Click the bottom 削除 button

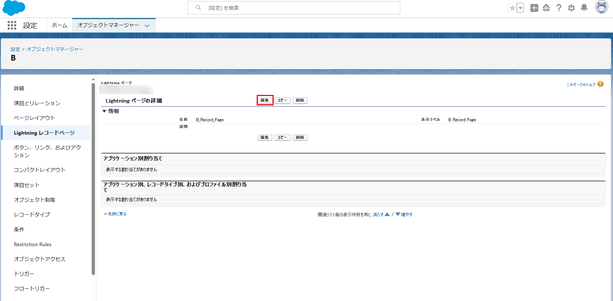[x=300, y=138]
